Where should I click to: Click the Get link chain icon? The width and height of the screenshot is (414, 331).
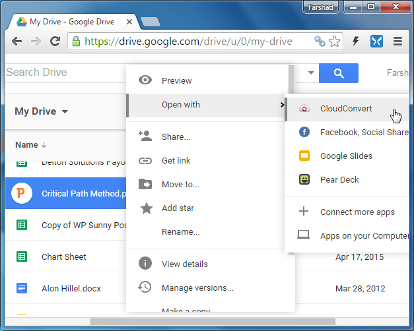point(145,161)
